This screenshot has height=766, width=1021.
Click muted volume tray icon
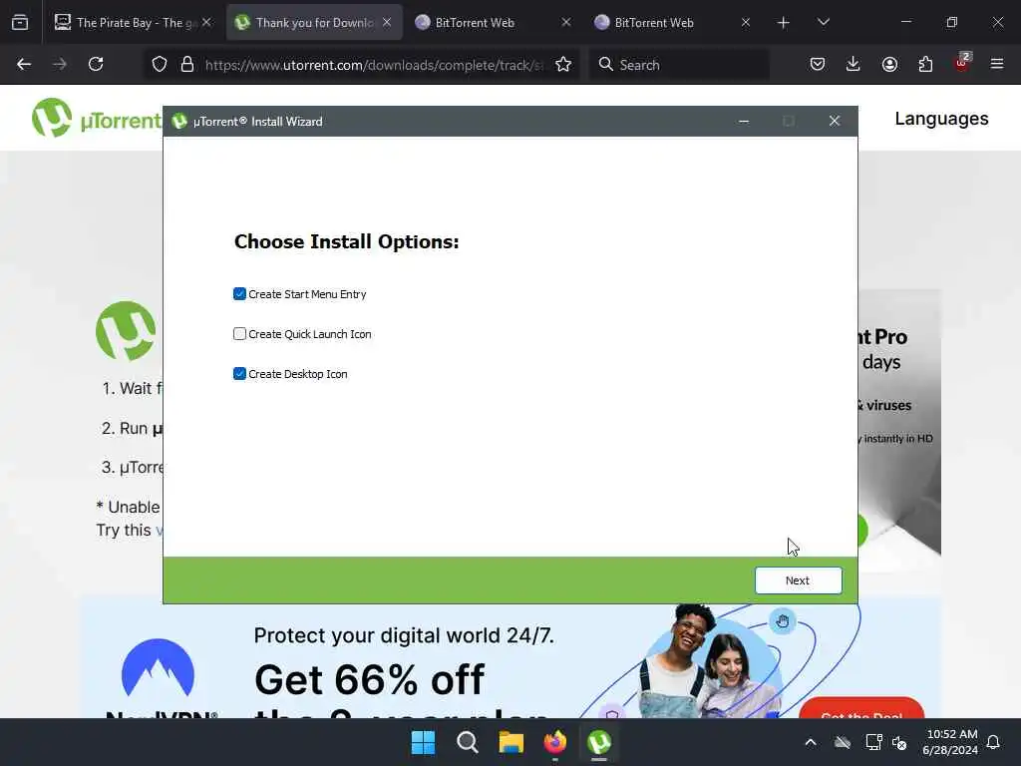click(x=899, y=742)
